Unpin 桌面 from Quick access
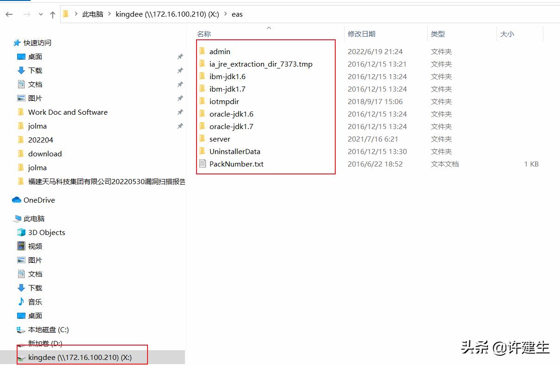This screenshot has height=365, width=560. click(180, 56)
